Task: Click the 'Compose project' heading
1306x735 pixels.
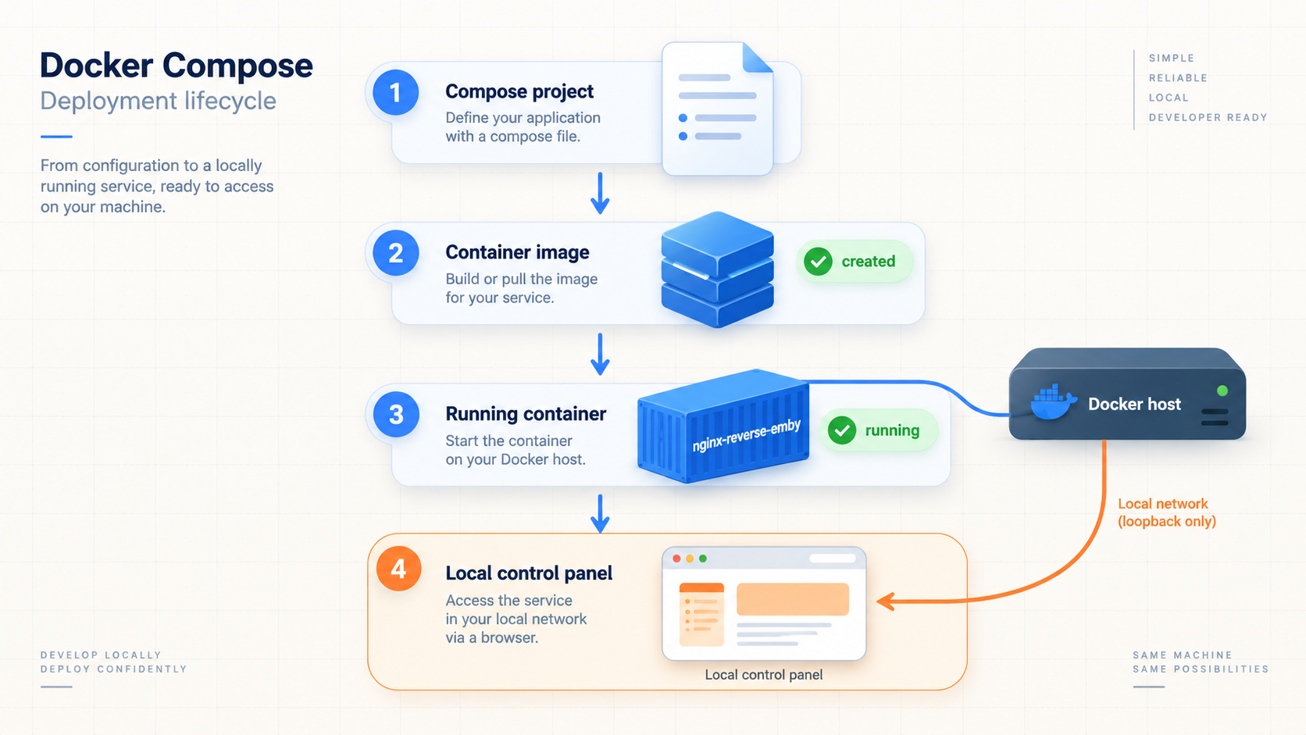Action: [519, 91]
